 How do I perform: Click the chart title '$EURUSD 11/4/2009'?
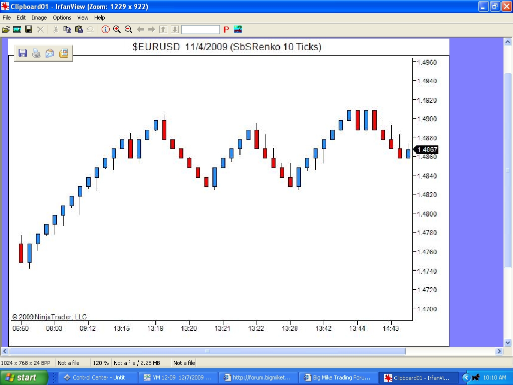(x=180, y=47)
